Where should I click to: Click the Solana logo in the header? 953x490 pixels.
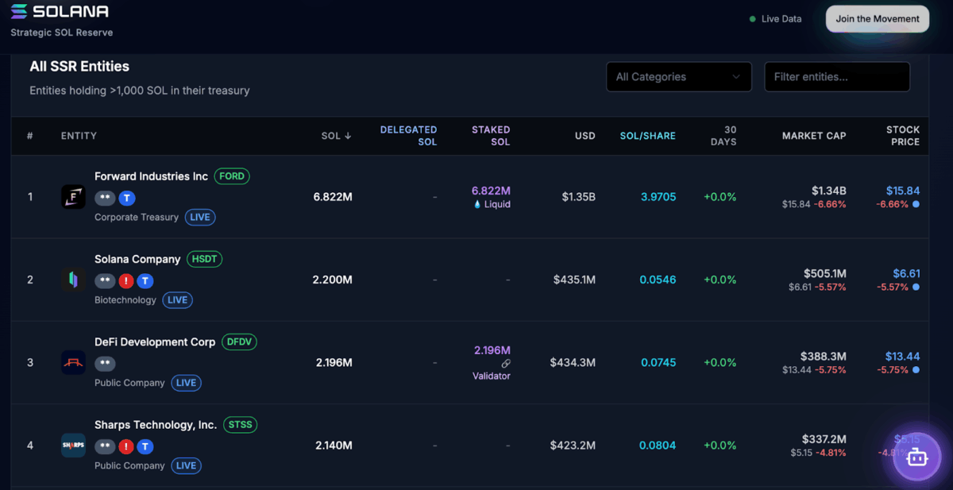tap(60, 12)
